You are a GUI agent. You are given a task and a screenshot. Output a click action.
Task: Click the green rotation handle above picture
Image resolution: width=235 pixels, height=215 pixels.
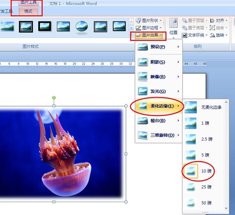click(x=54, y=98)
